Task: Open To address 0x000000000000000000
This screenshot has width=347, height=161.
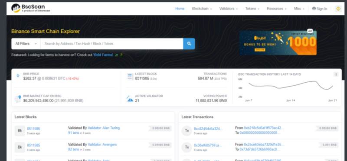Action: [x=260, y=133]
